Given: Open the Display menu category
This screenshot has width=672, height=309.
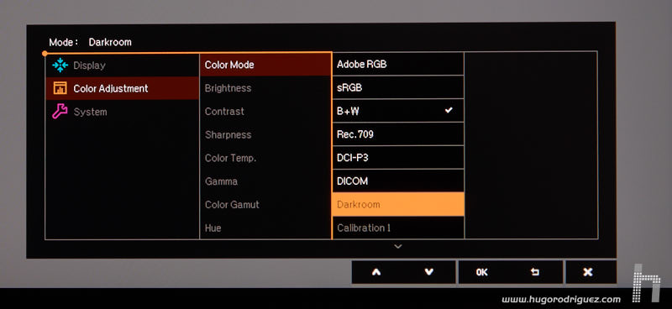Looking at the screenshot, I should [122, 65].
